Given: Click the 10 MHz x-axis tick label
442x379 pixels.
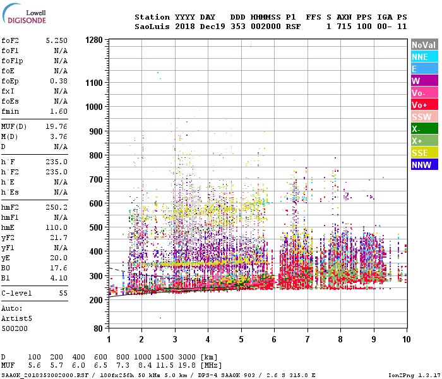Looking at the screenshot, I should [x=406, y=339].
